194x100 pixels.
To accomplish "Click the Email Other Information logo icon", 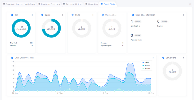I will (133, 15).
